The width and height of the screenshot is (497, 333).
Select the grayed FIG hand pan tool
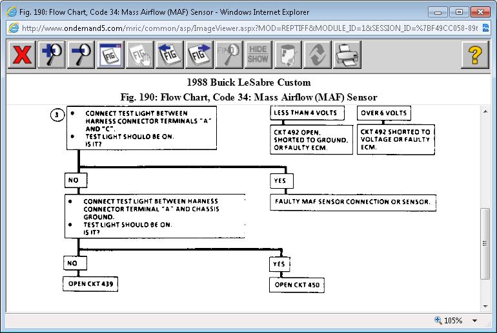pos(140,54)
